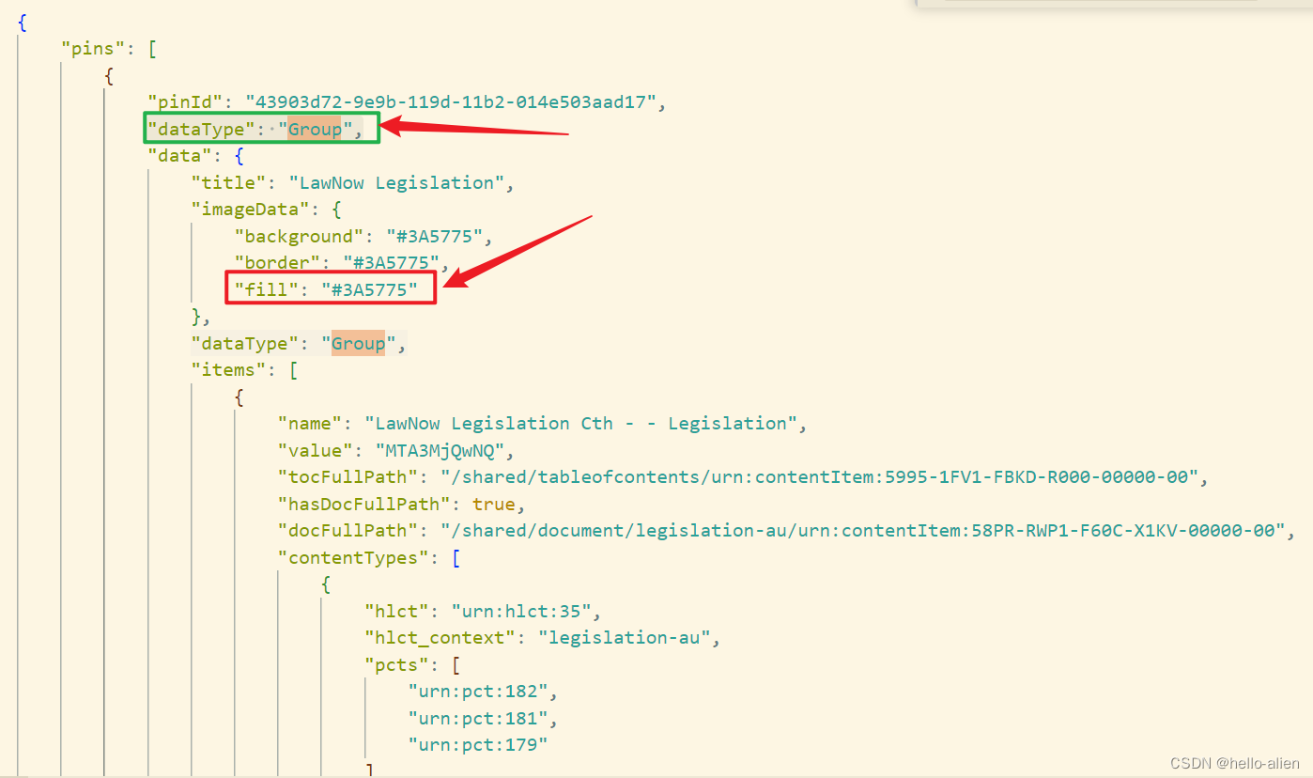Image resolution: width=1313 pixels, height=778 pixels.
Task: Select the second highlighted "Group" dataType value
Action: 358,343
